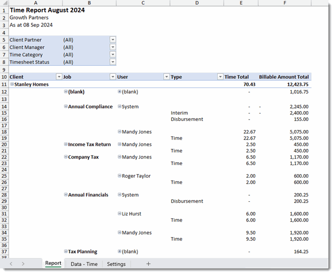Viewport: 334px width, 274px height.
Task: Expand the (blank) user under Tax Planning
Action: pos(120,251)
